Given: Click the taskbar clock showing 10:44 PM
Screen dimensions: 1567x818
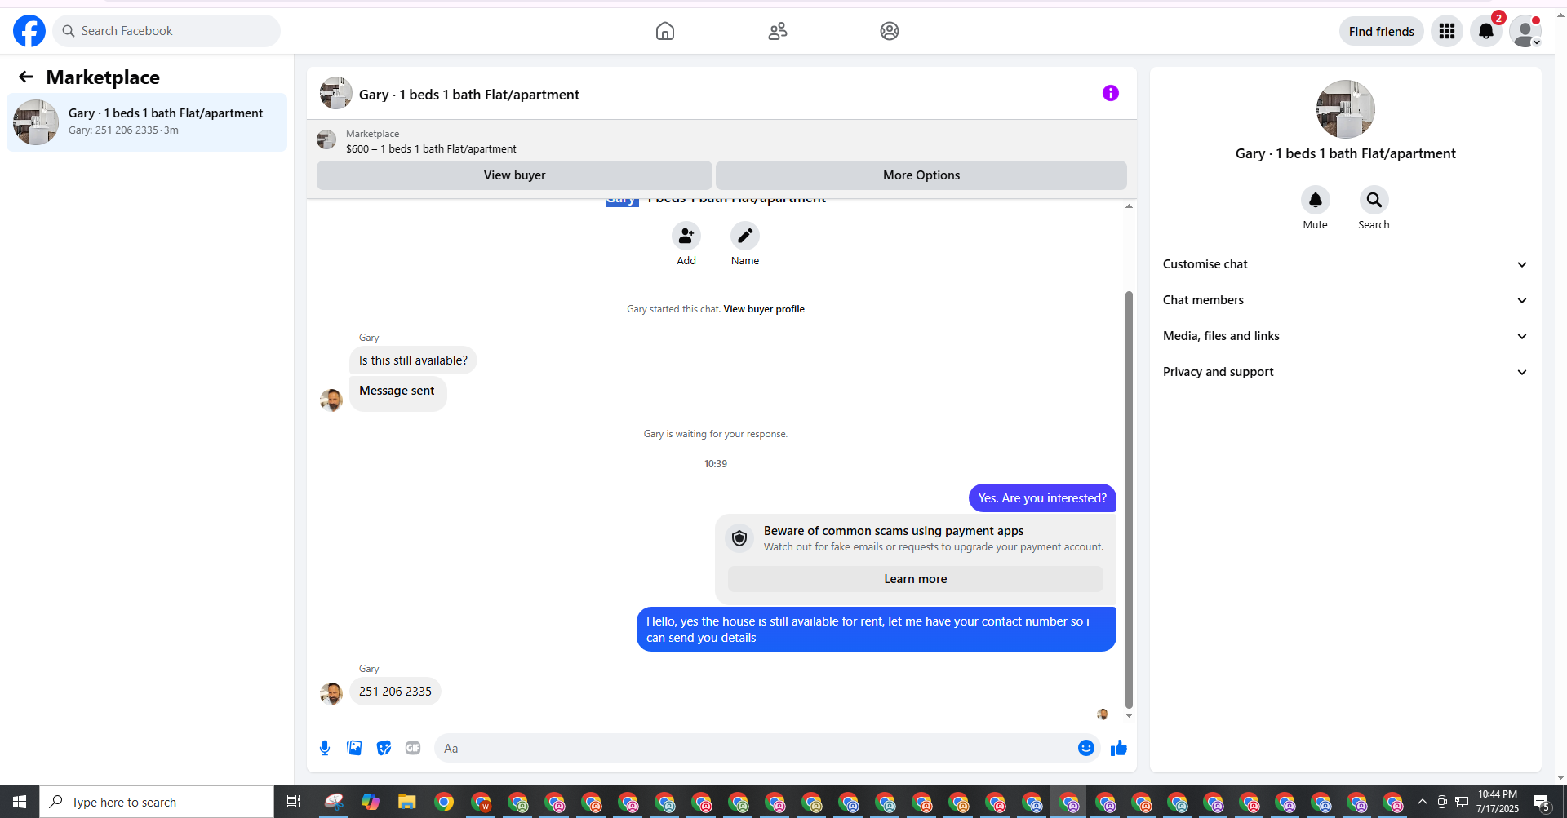Looking at the screenshot, I should 1498,802.
